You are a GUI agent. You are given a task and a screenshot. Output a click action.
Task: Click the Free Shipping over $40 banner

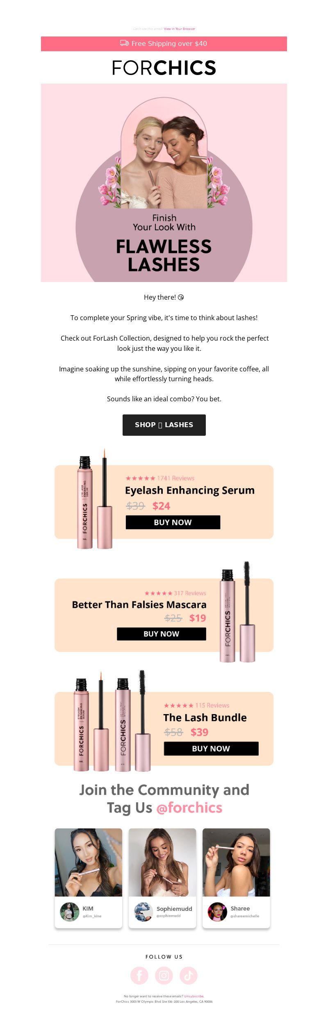pos(164,43)
